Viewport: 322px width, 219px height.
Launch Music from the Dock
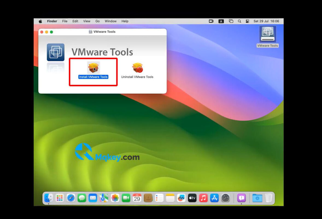click(203, 198)
